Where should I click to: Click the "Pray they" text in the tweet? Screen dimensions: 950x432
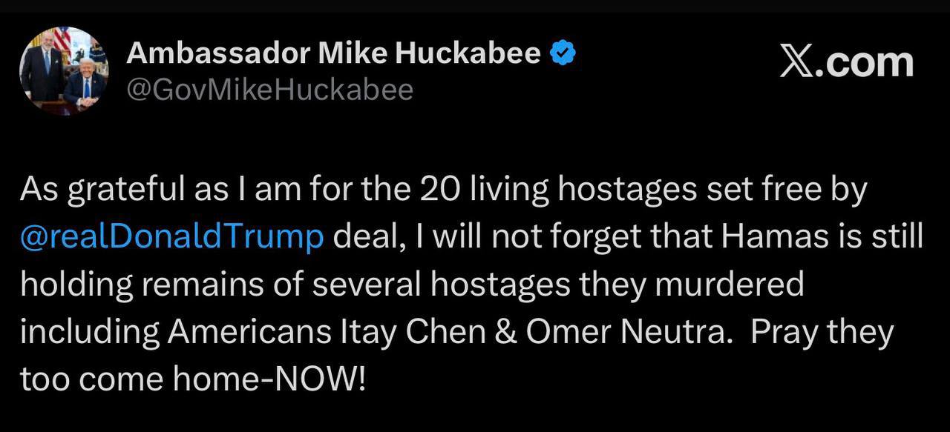[x=822, y=331]
